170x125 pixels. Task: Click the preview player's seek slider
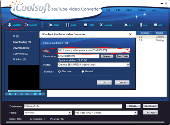(x=24, y=91)
